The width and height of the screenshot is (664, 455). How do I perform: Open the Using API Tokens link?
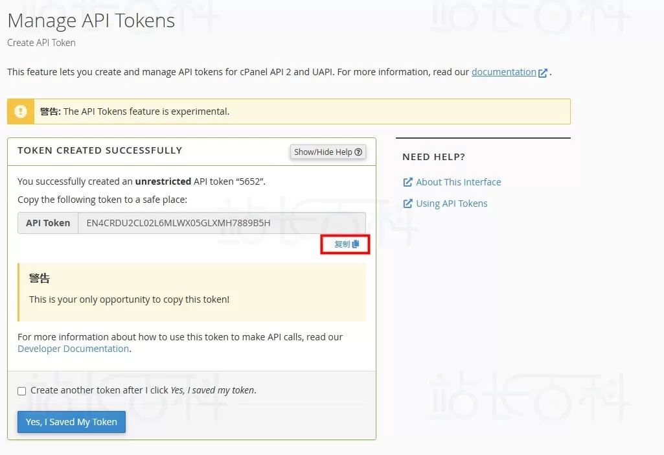(x=452, y=204)
